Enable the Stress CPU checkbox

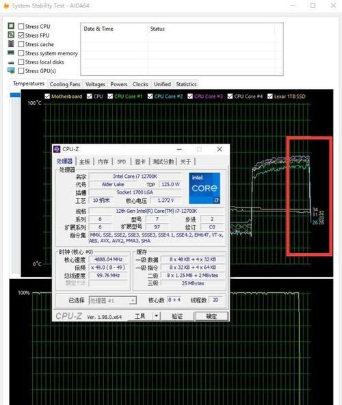pos(21,27)
